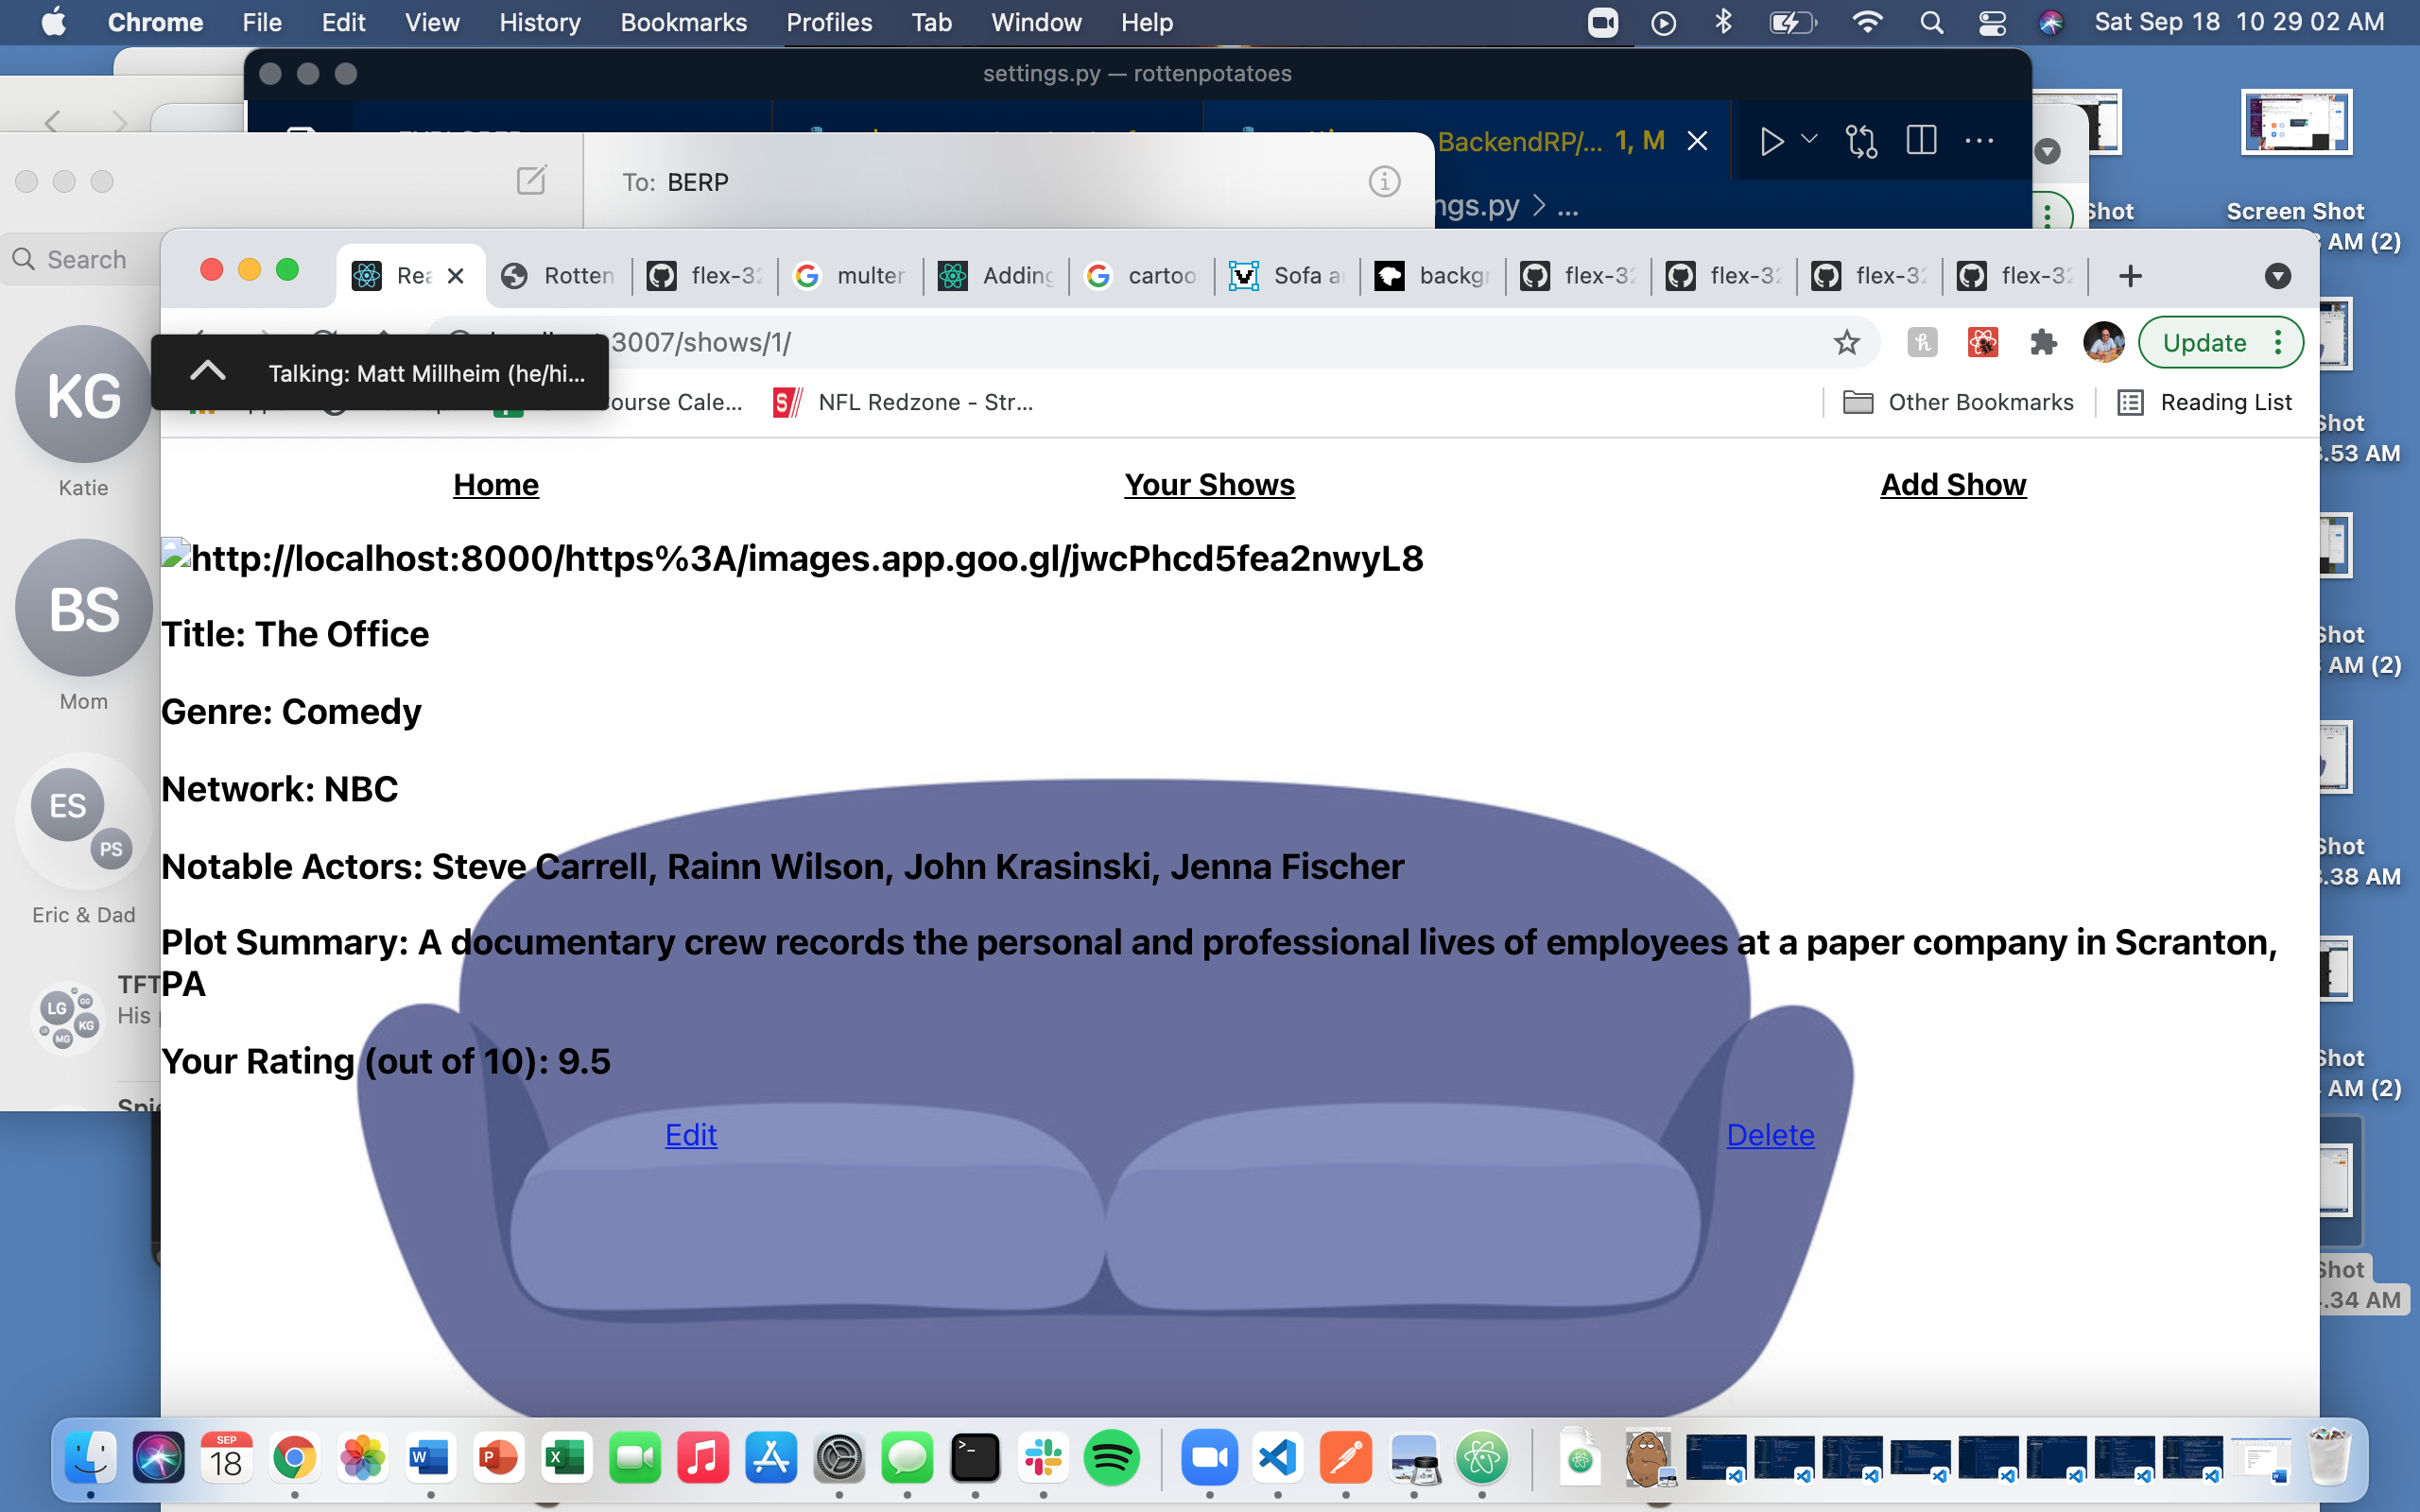Viewport: 2420px width, 1512px height.
Task: Expand the Zoom Talking indicator chevron
Action: [207, 372]
